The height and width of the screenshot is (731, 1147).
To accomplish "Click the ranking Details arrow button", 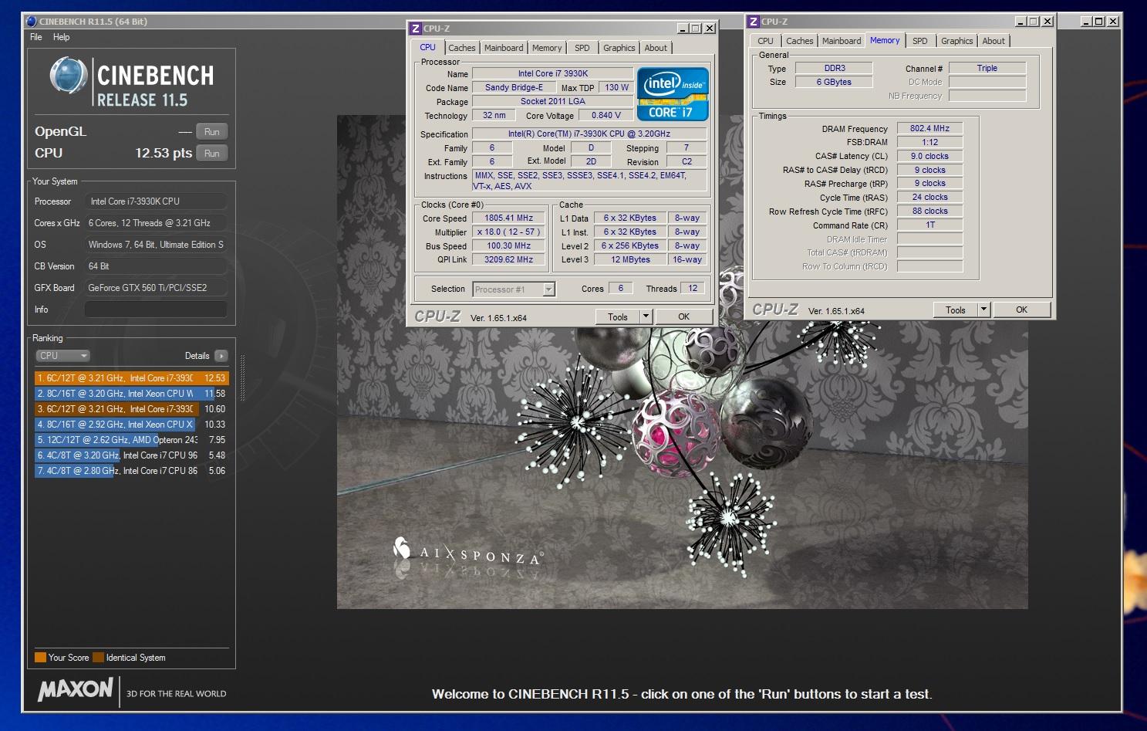I will point(221,356).
